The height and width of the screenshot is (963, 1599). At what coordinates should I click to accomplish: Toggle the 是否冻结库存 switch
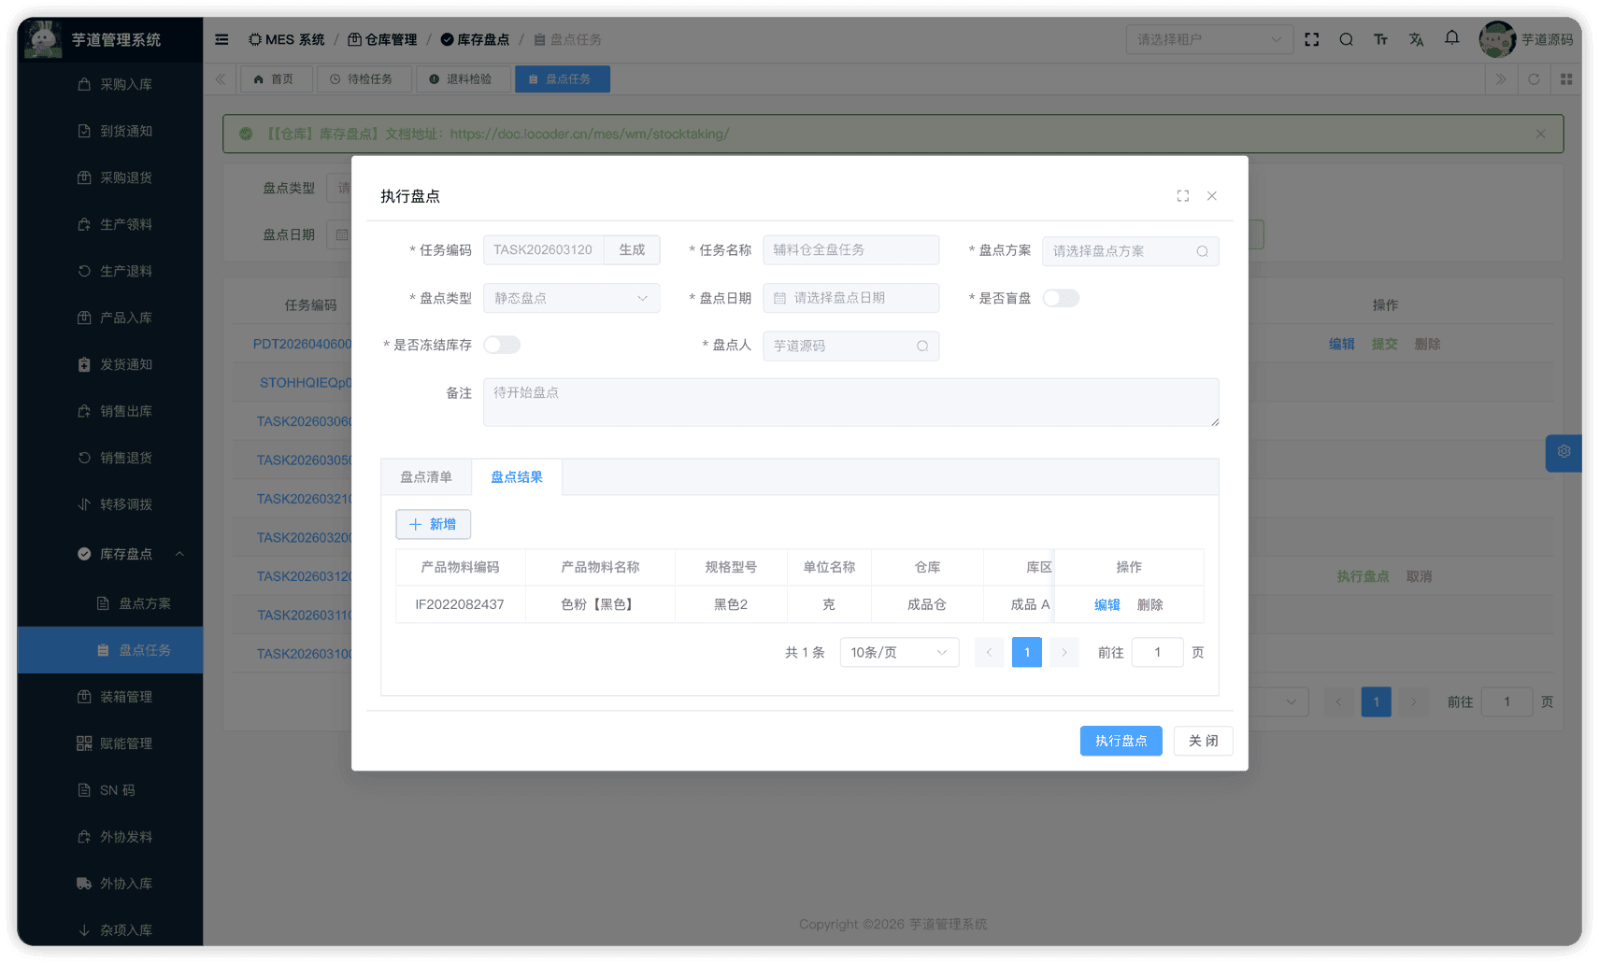(502, 346)
